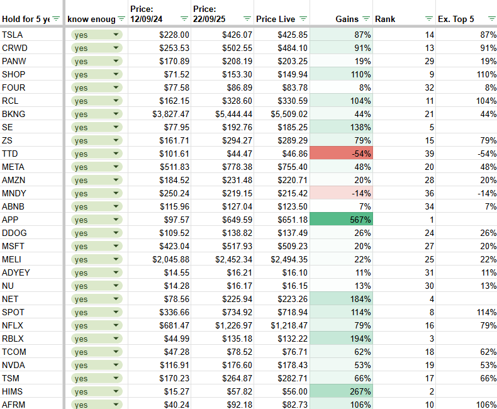Select the BKNG ticker cell
Viewport: 497px width, 409px height.
[x=31, y=114]
